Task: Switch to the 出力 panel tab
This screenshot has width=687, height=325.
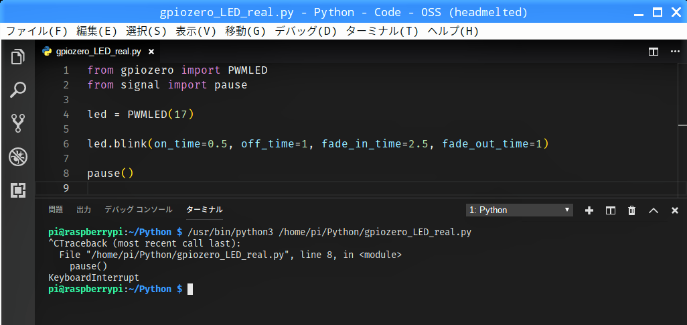Action: click(84, 210)
